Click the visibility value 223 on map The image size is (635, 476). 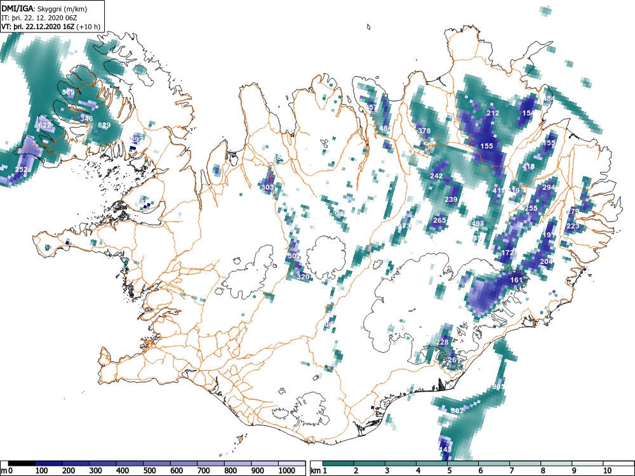[573, 226]
